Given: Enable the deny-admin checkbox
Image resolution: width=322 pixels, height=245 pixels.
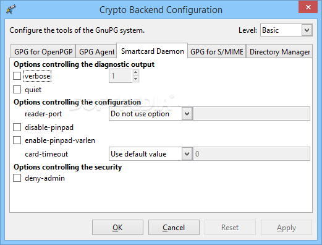Looking at the screenshot, I should pyautogui.click(x=17, y=178).
